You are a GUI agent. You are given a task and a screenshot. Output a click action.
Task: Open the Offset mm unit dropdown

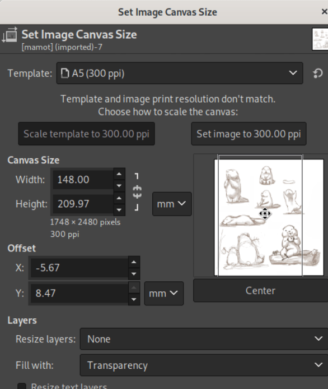click(164, 293)
